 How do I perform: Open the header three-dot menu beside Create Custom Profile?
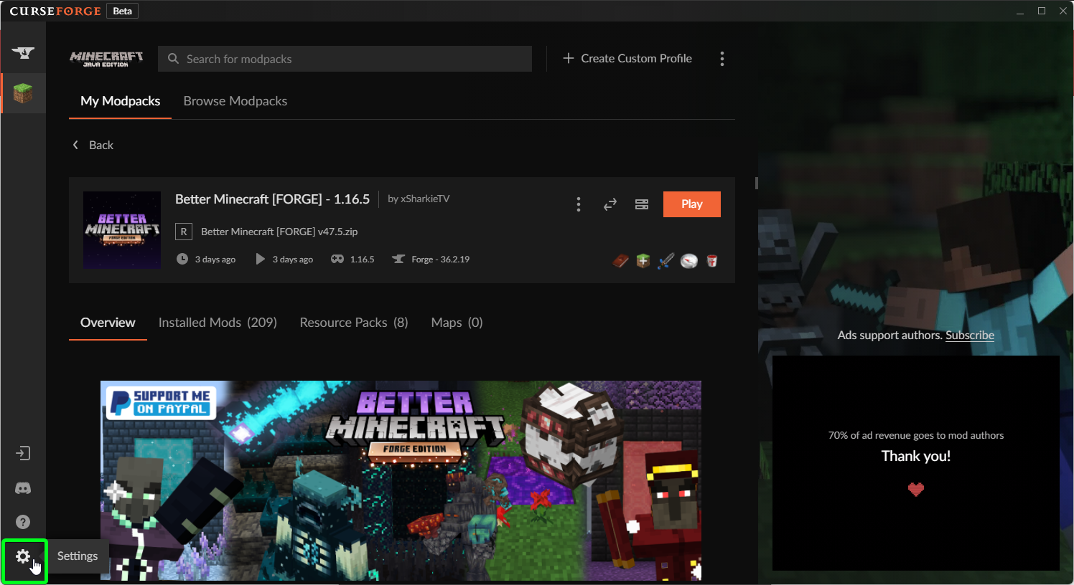722,59
